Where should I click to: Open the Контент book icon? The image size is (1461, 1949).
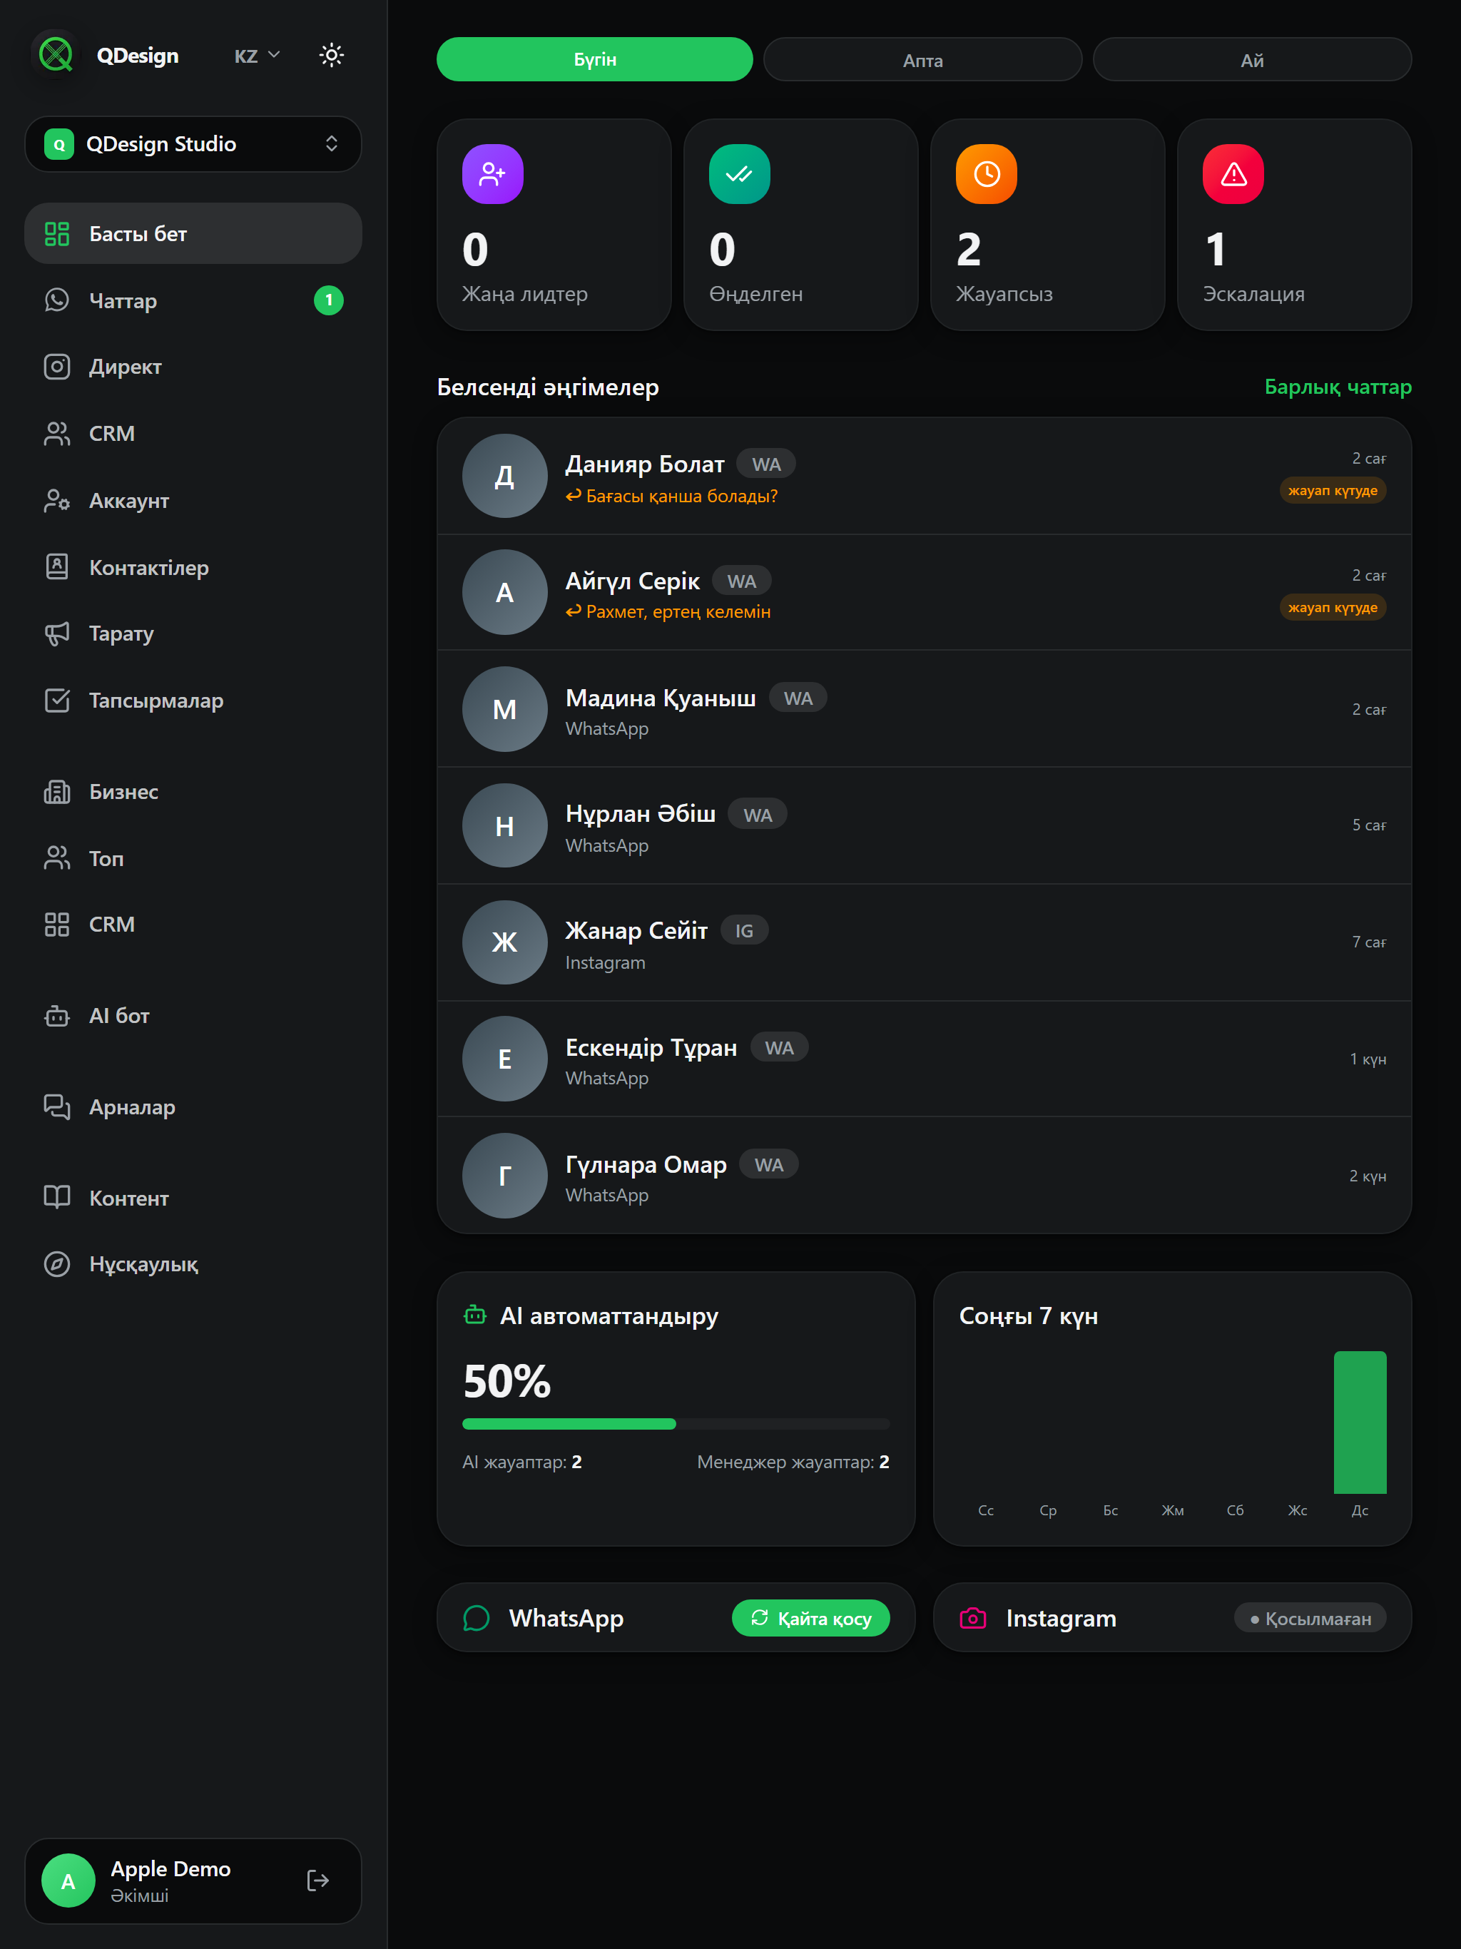(x=57, y=1197)
